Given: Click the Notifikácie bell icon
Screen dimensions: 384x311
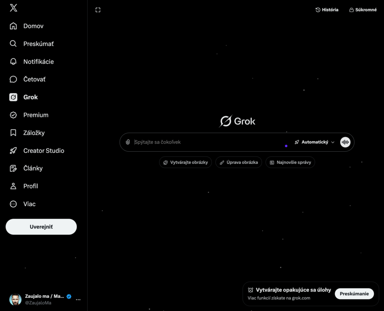Looking at the screenshot, I should (x=13, y=61).
